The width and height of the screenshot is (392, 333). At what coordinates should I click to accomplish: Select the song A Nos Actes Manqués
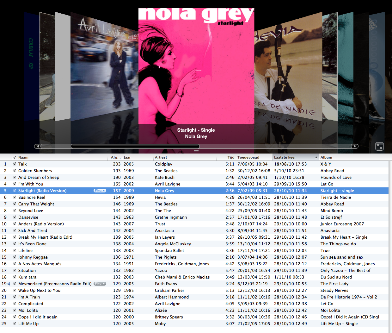(40, 264)
